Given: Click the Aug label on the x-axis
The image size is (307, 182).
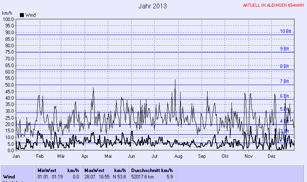Looking at the screenshot, I should 178,156.
